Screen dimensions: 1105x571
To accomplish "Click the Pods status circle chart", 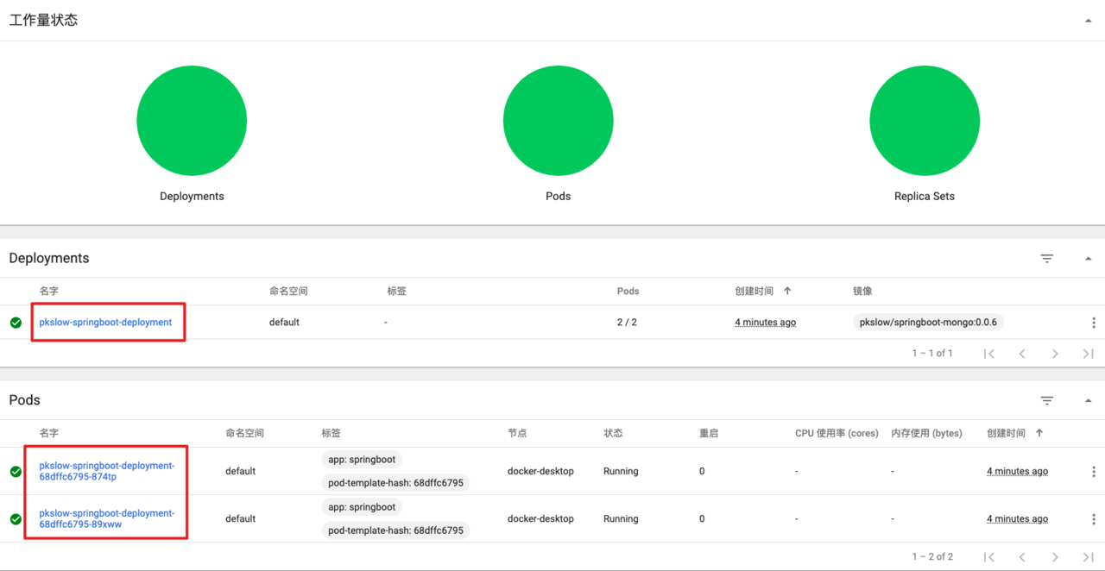I will pos(559,121).
